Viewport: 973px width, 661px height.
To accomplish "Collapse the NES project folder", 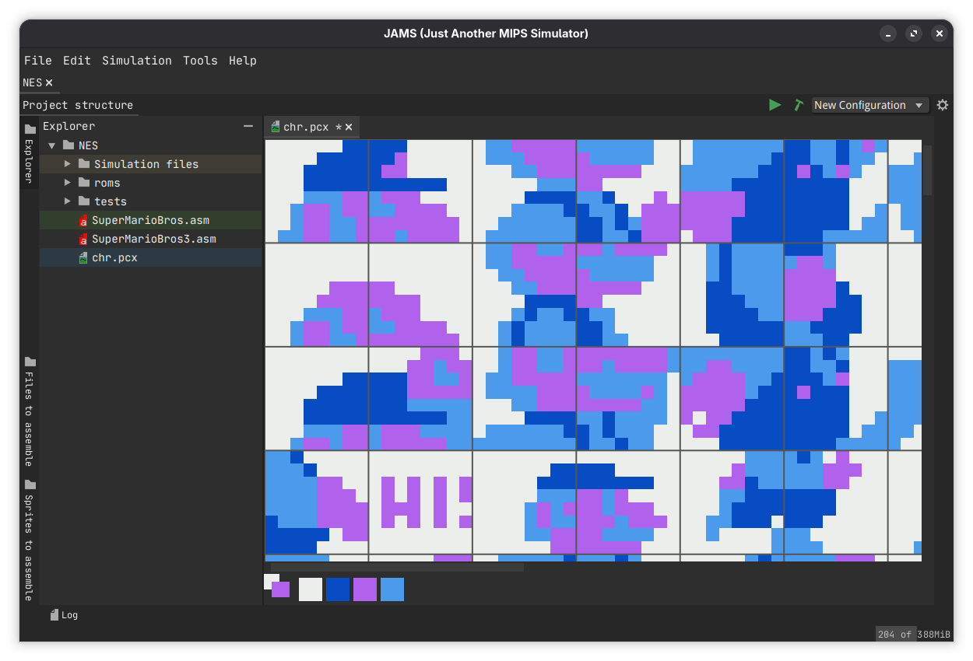I will point(51,145).
